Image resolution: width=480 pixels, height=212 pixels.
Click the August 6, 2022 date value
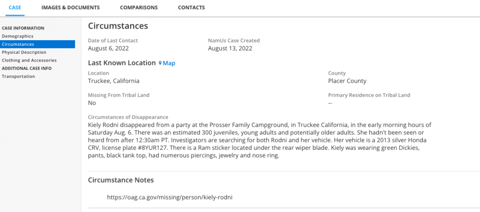tap(108, 48)
